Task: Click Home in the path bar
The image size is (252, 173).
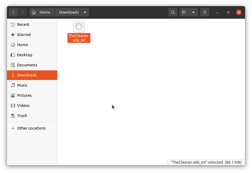Action: click(x=42, y=12)
